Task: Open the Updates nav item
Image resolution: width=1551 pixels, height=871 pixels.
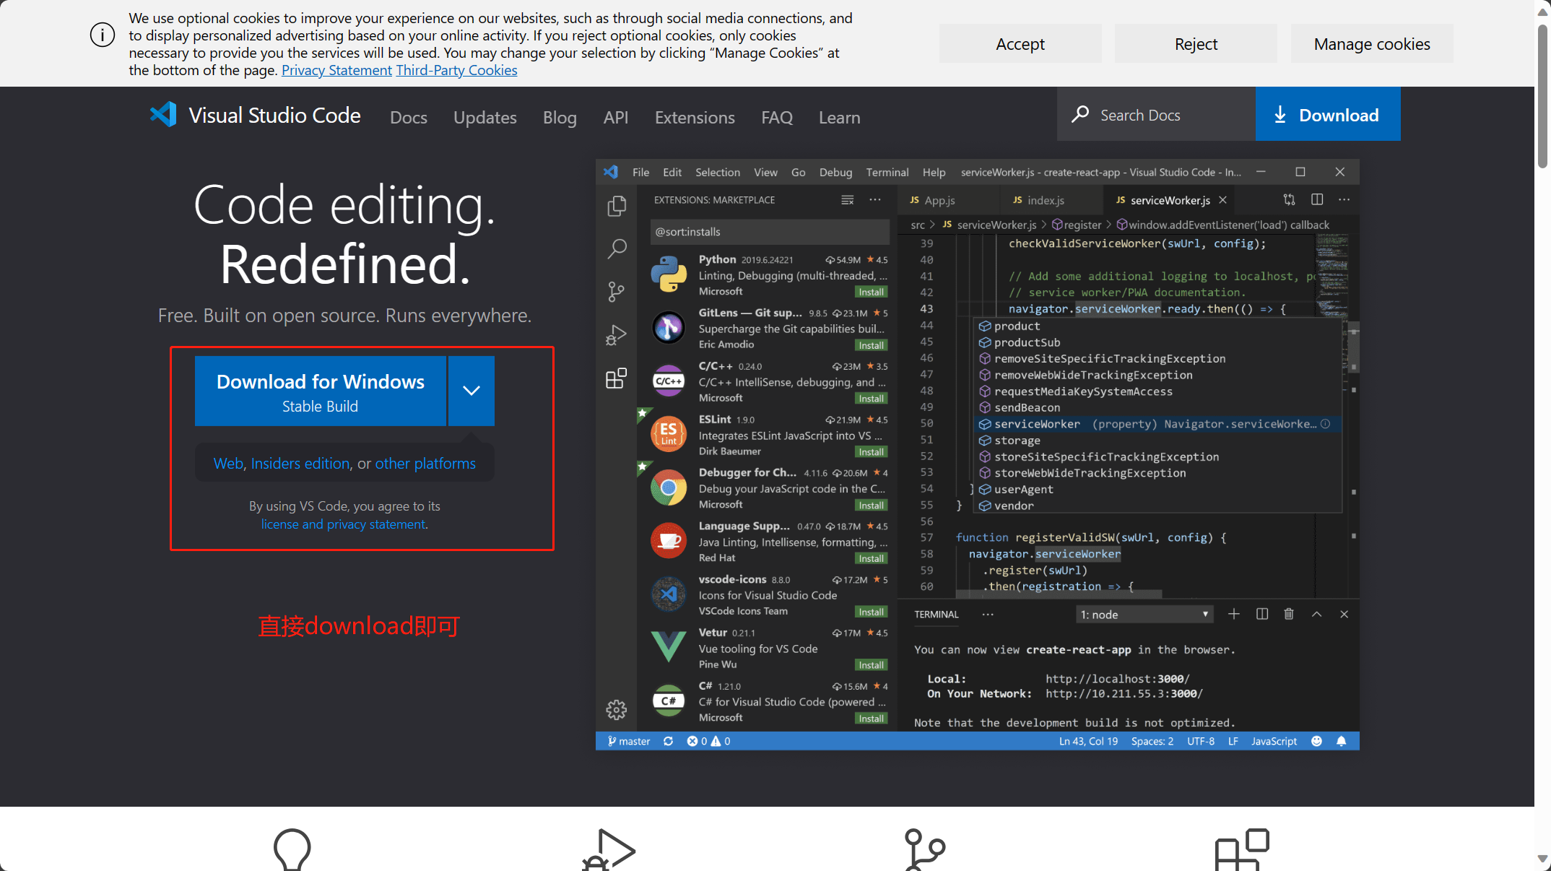Action: click(485, 117)
